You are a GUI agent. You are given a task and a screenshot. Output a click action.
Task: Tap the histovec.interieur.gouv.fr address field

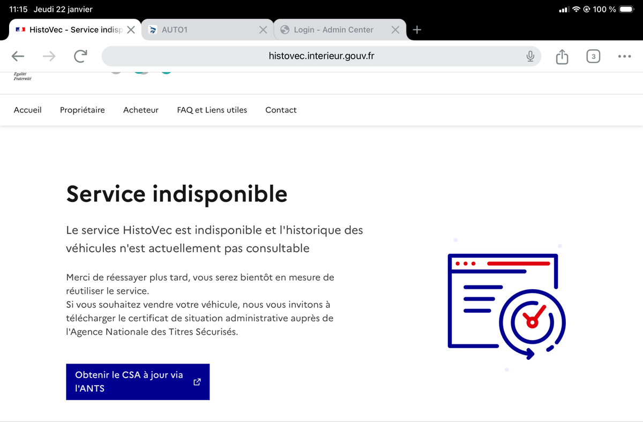click(x=322, y=56)
